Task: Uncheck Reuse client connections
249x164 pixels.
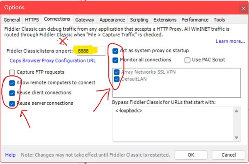Action: pyautogui.click(x=12, y=93)
